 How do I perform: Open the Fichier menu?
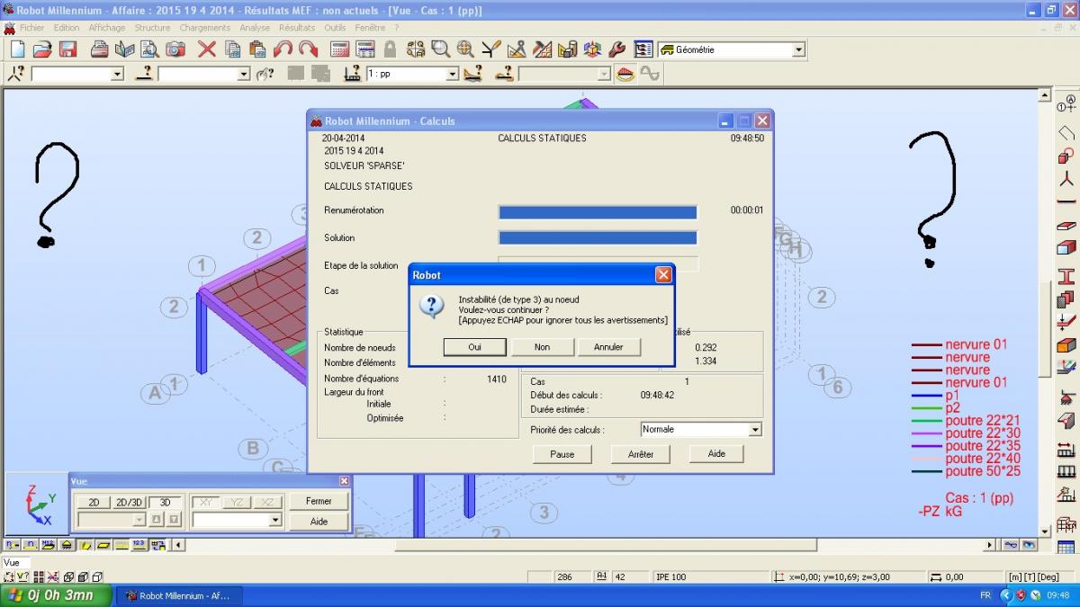point(31,28)
